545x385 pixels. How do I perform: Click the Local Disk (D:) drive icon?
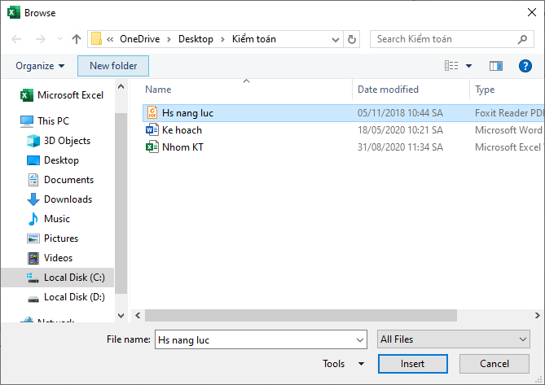(33, 298)
